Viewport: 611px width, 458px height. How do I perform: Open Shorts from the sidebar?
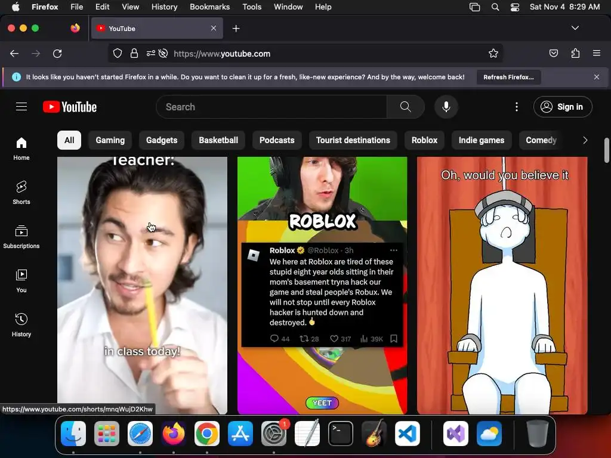[x=21, y=193]
